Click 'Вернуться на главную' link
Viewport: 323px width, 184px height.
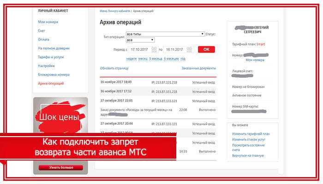tap(248, 155)
